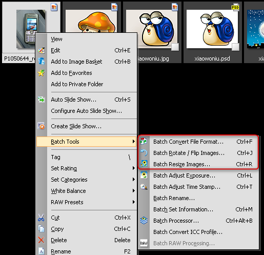Tick the checkbox on xiaowoniu.psd thumbnail
Screen dimensions: 264x255
click(235, 47)
